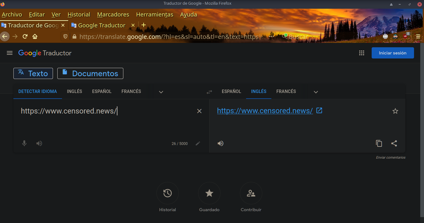The width and height of the screenshot is (424, 223).
Task: Click the URL address bar
Action: 171,36
